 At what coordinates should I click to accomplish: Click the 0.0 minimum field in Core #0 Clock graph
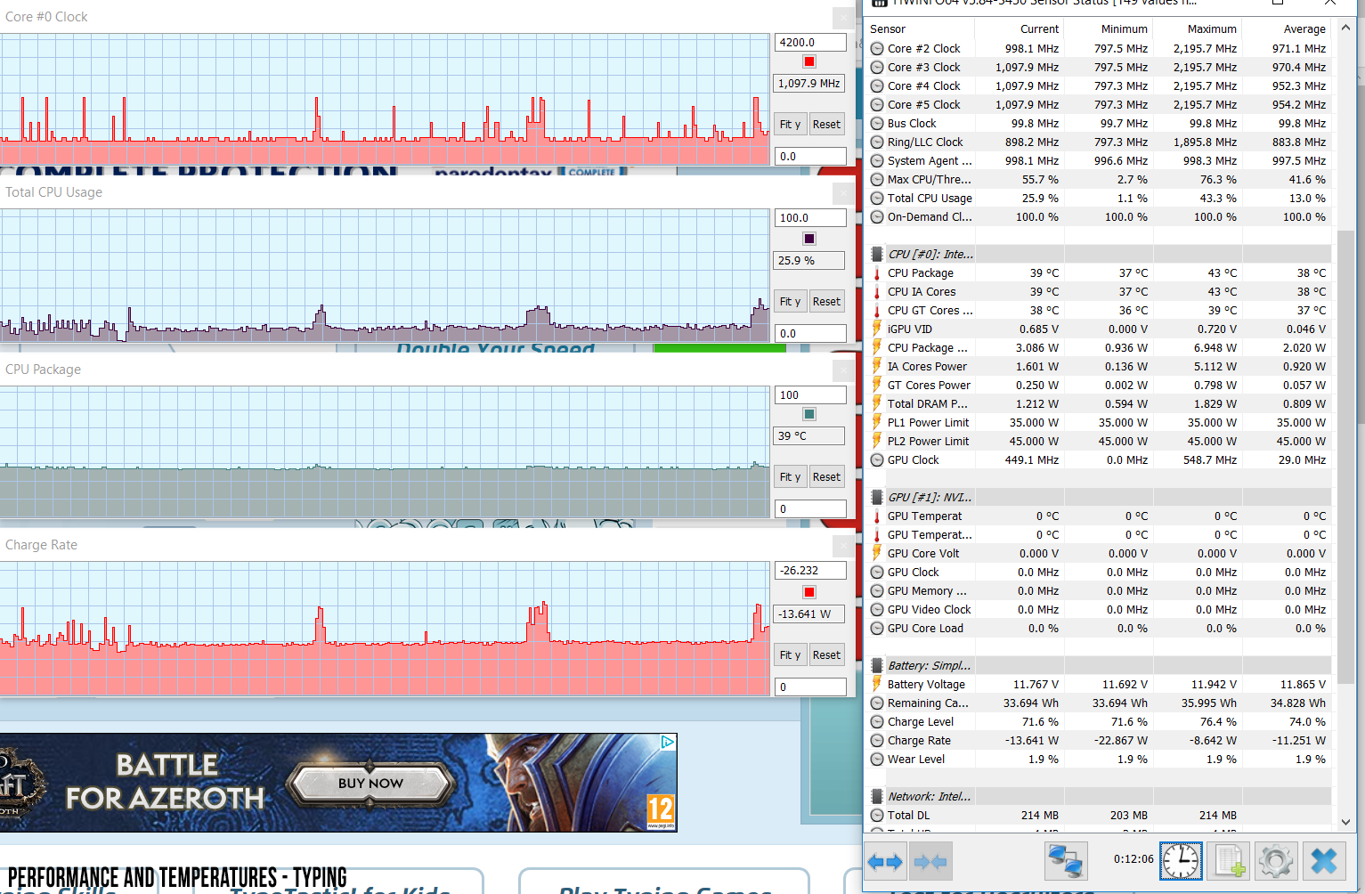coord(810,156)
